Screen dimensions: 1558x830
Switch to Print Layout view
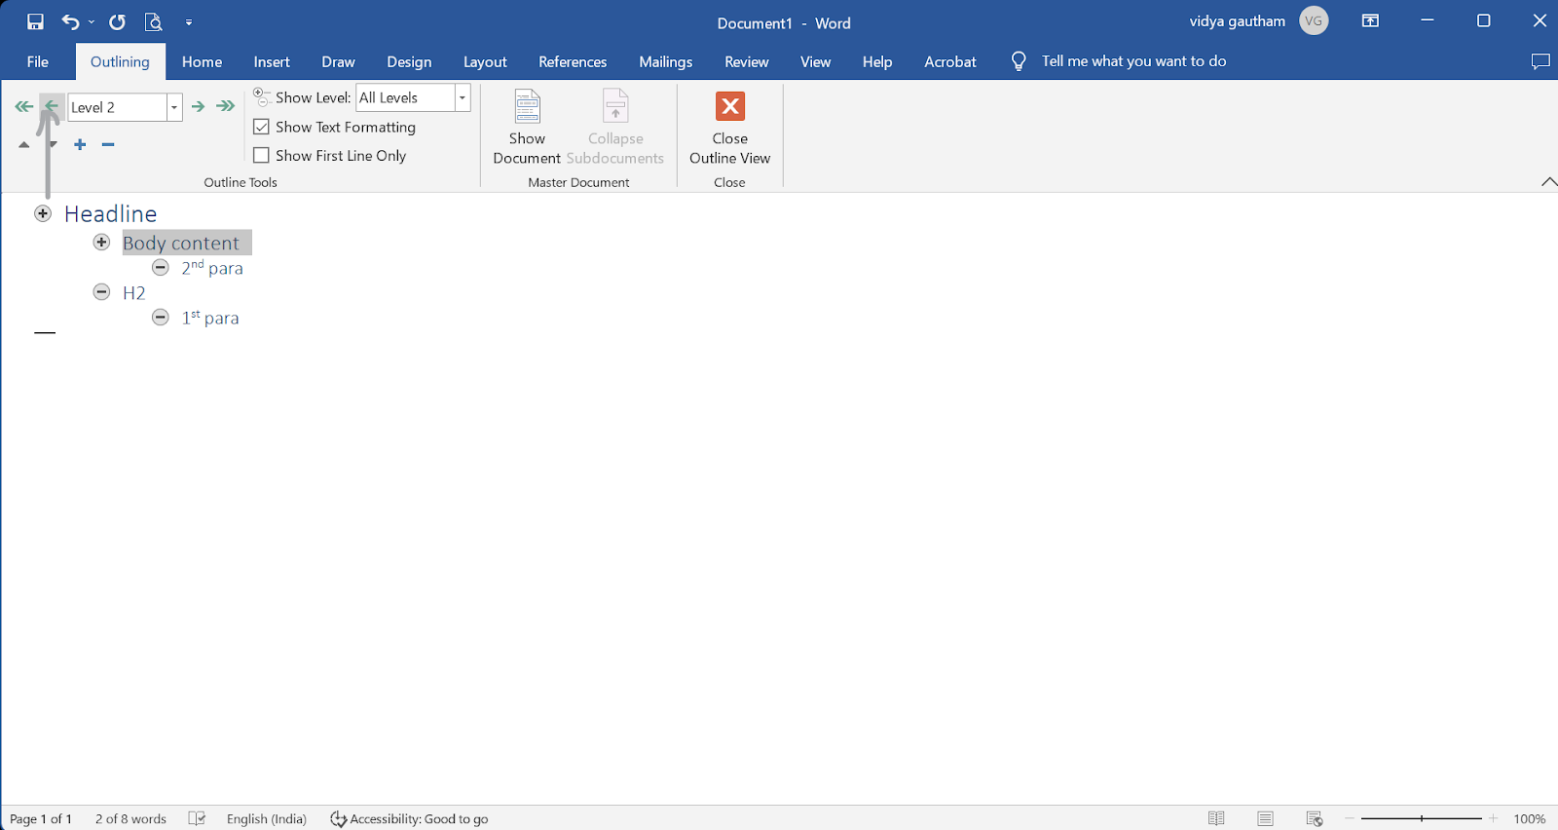pyautogui.click(x=1265, y=818)
